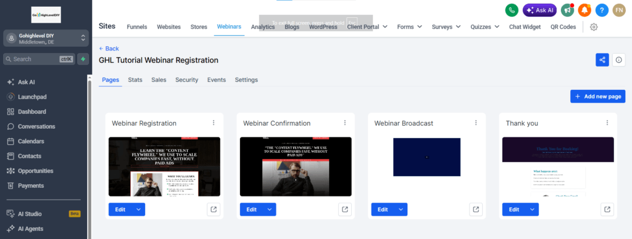Open the Chat Widget tab
632x239 pixels.
525,27
